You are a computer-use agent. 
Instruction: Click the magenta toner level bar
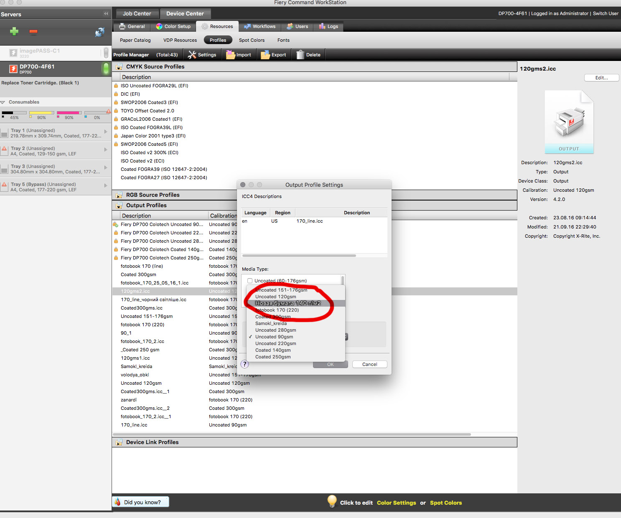(x=69, y=113)
